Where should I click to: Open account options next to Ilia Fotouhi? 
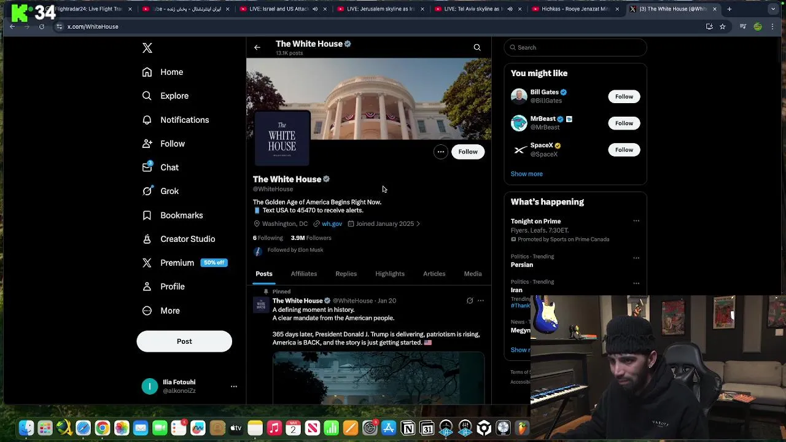(x=233, y=386)
